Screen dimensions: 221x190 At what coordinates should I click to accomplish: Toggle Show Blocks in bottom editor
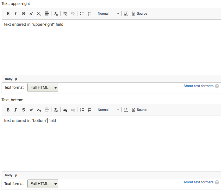pos(126,110)
